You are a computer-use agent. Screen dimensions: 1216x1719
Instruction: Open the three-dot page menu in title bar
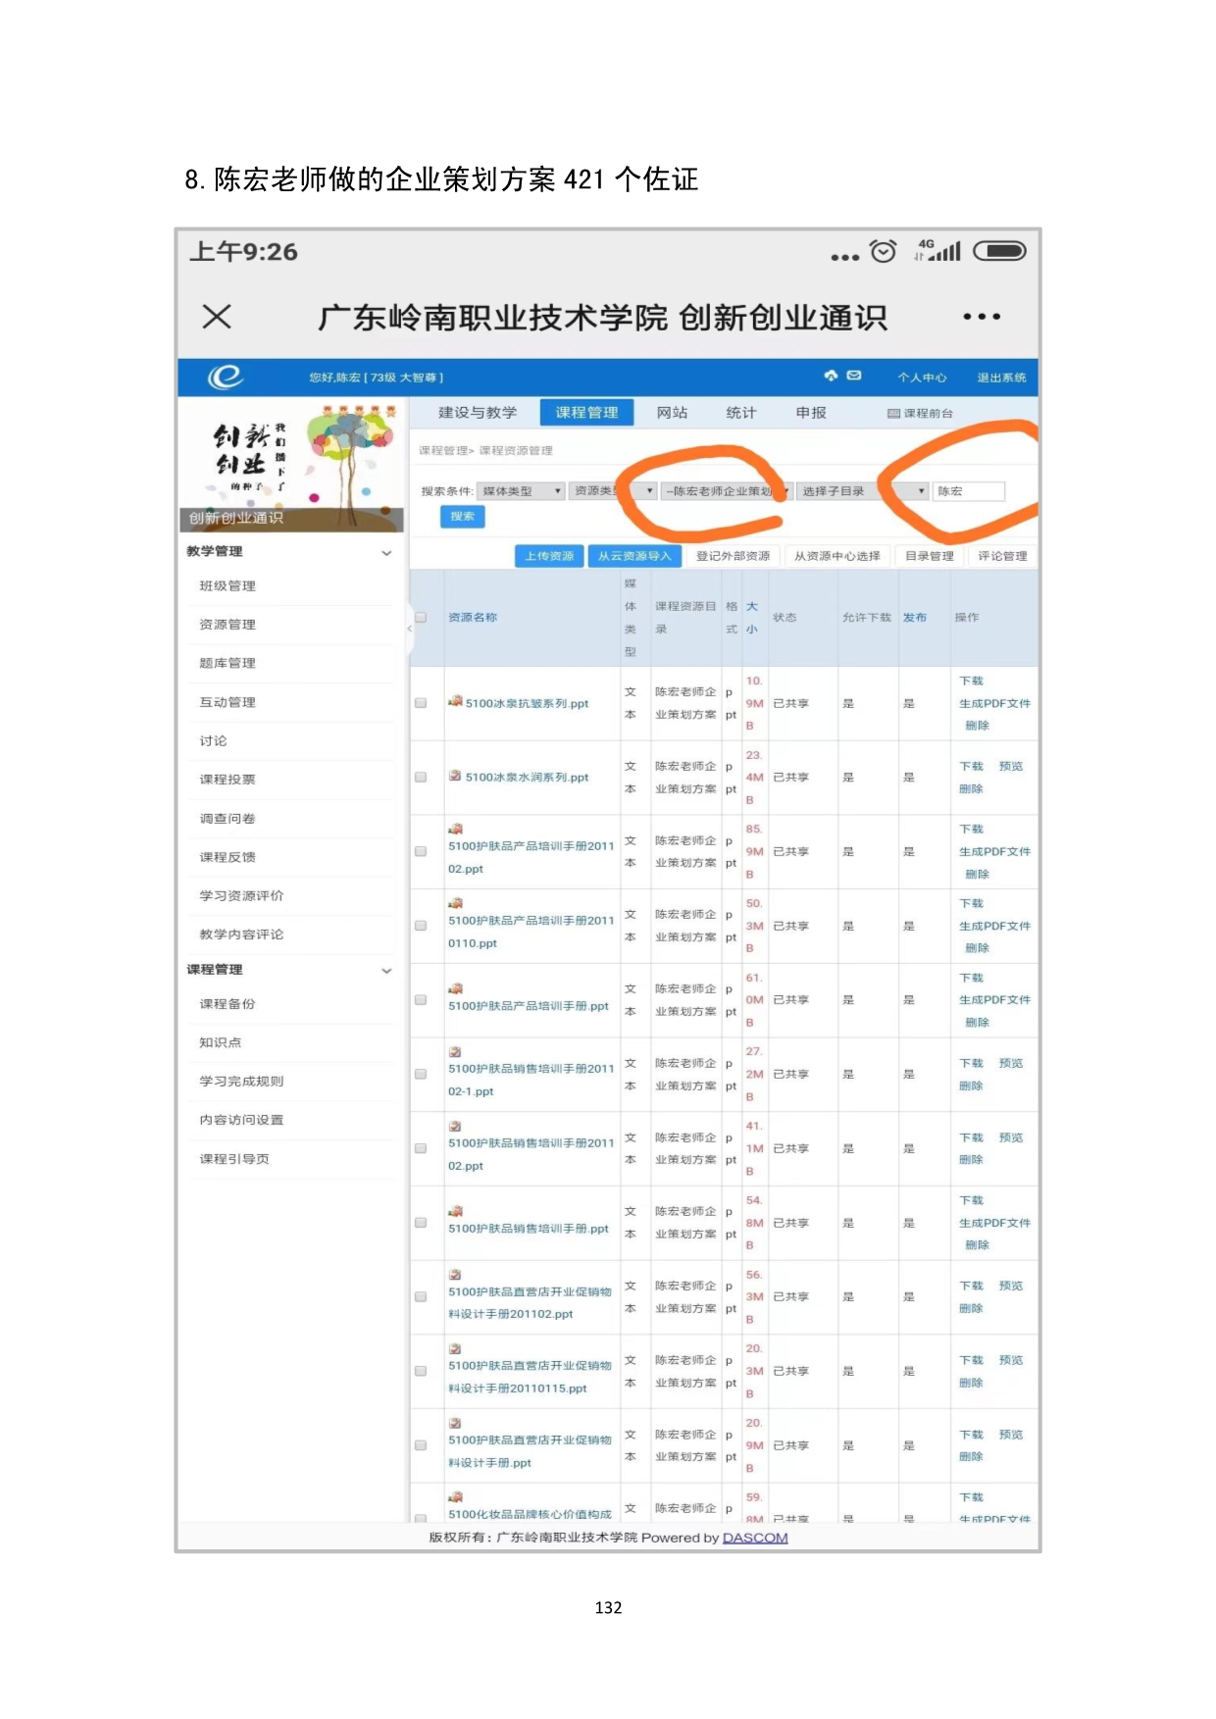pyautogui.click(x=982, y=317)
